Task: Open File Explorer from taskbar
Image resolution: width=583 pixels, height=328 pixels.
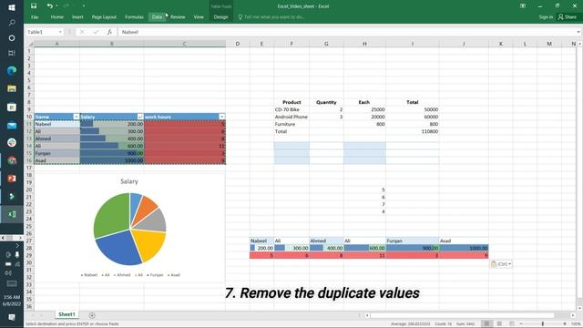Action: pyautogui.click(x=12, y=88)
